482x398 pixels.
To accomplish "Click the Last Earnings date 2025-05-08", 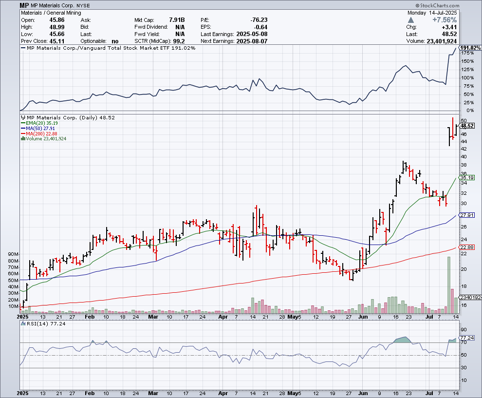I will (252, 34).
